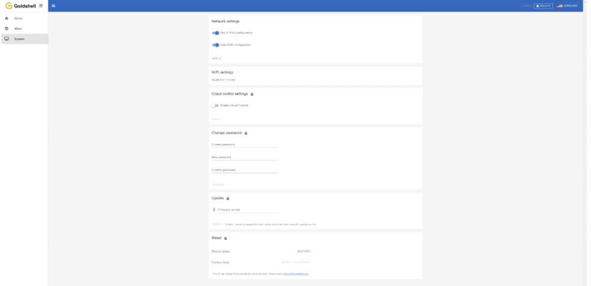Click Restart to reboot the miner
The image size is (591, 286).
pyautogui.click(x=304, y=251)
